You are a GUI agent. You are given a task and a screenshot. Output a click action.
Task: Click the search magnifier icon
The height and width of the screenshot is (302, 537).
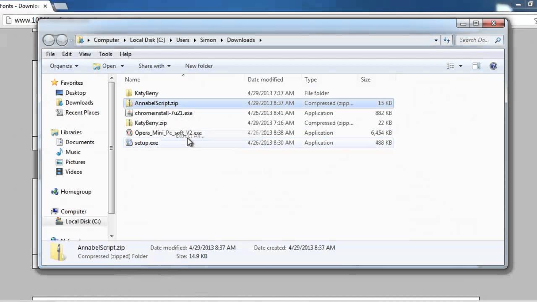tap(498, 40)
